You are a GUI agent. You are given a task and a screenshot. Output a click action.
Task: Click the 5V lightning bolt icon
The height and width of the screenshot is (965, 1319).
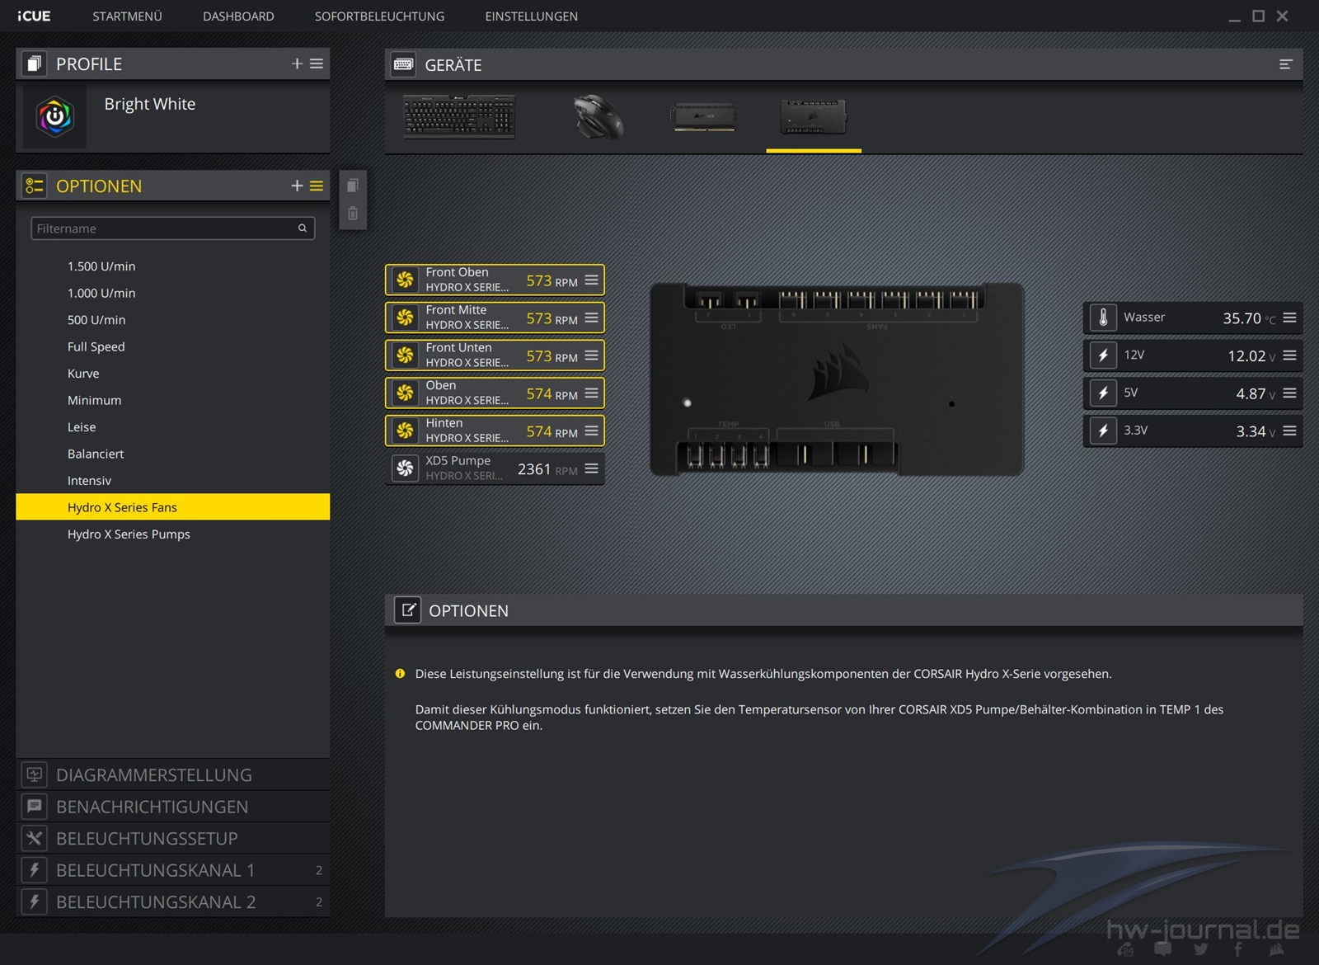point(1103,393)
